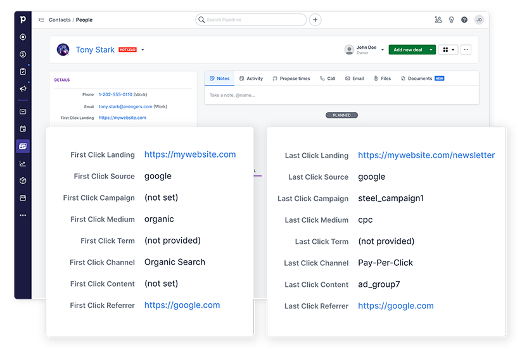Open the Campaigns megaphone icon in sidebar
The height and width of the screenshot is (364, 522).
(23, 89)
